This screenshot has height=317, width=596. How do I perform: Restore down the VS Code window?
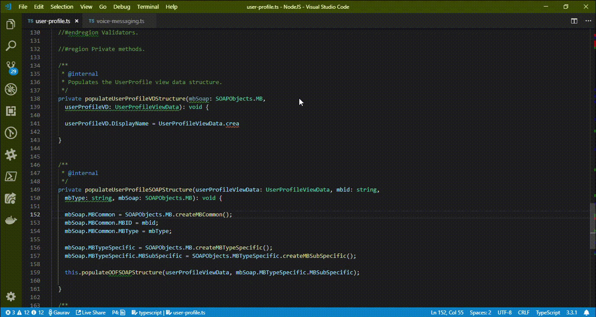pyautogui.click(x=566, y=6)
